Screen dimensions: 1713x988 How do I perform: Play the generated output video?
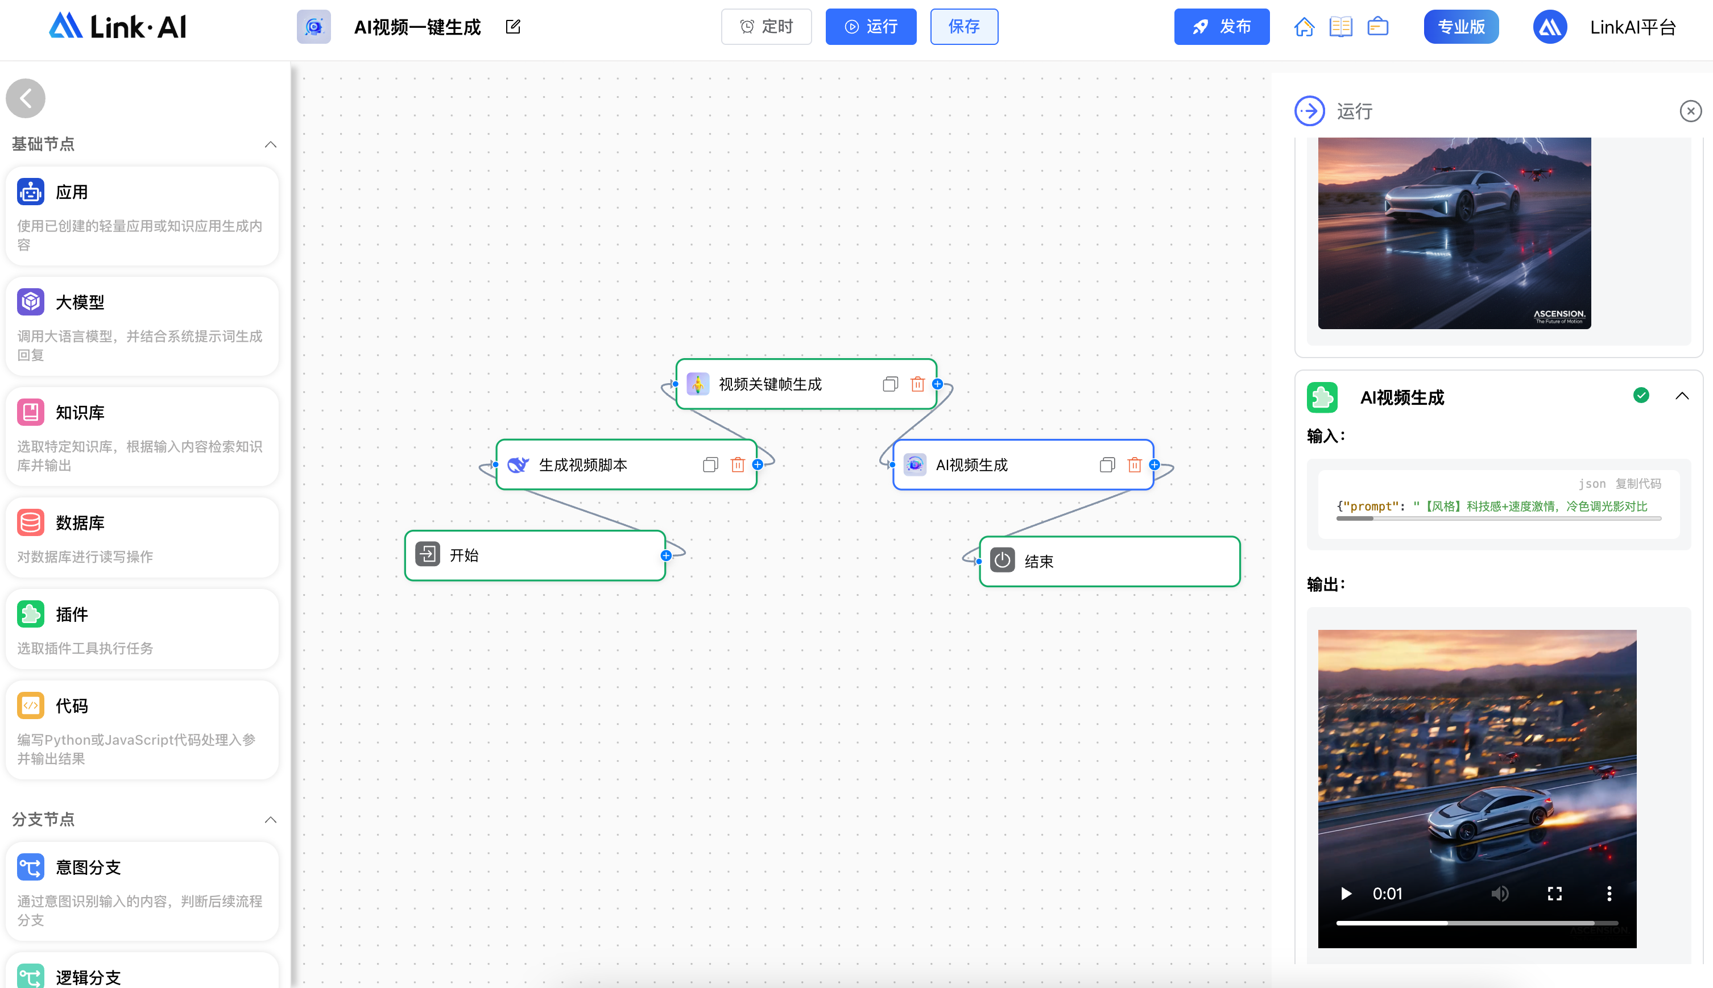point(1346,894)
